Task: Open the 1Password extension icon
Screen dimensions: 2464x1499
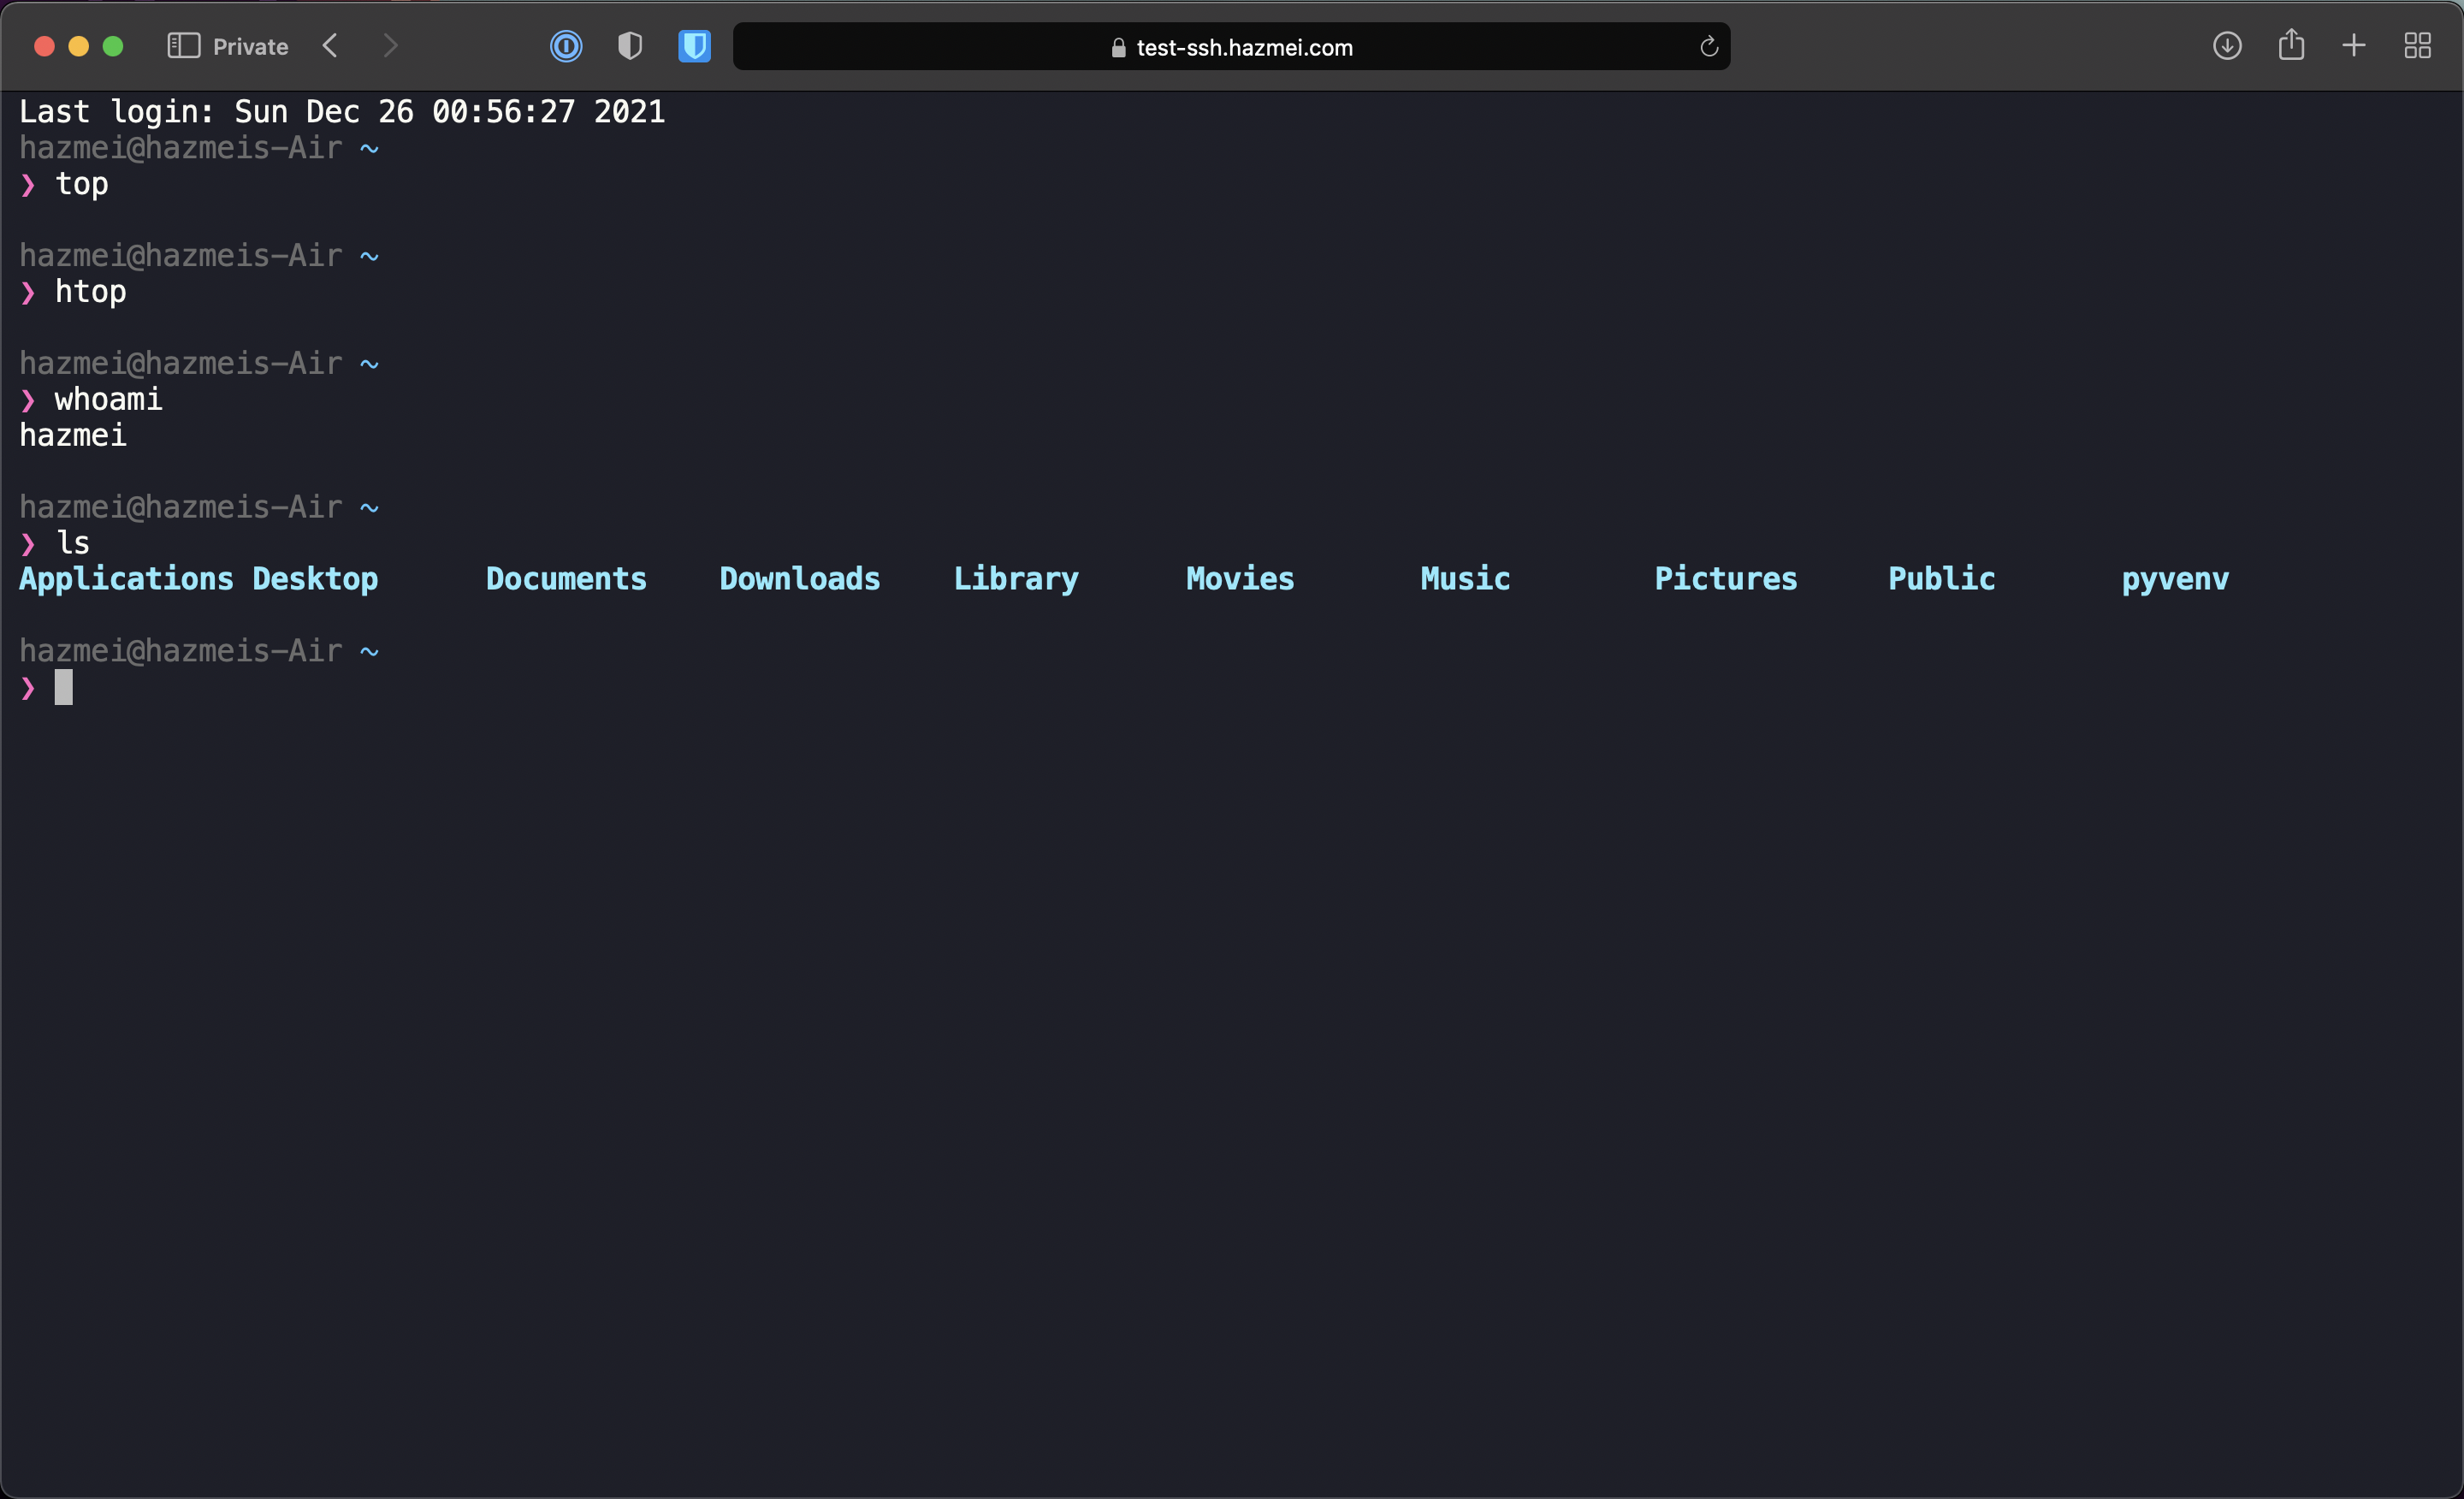Action: [x=566, y=46]
